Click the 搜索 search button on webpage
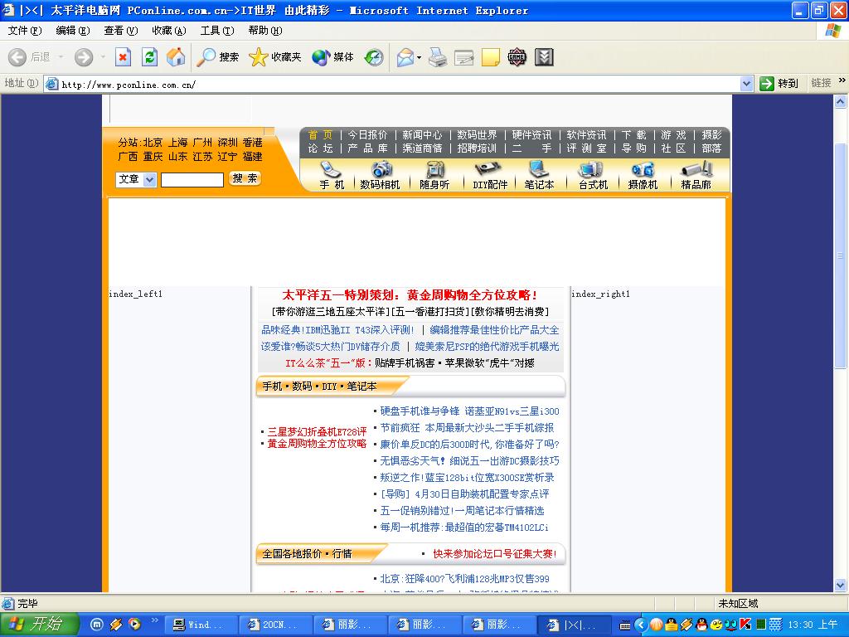Image resolution: width=849 pixels, height=637 pixels. click(245, 178)
